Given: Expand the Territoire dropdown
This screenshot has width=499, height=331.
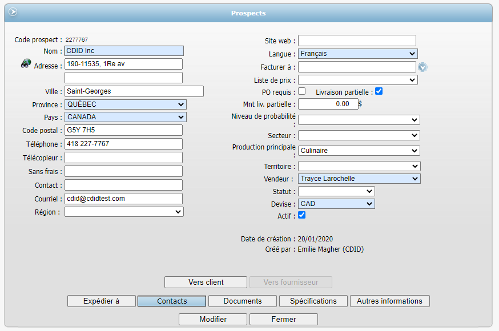Looking at the screenshot, I should pyautogui.click(x=359, y=166).
